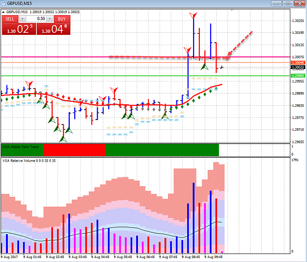The width and height of the screenshot is (307, 262).
Task: Click the '9 Aug 08:45' time axis label
Action: click(x=191, y=257)
